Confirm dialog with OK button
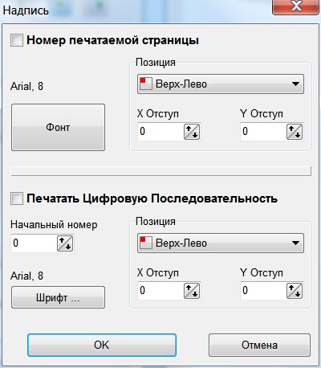Viewport: 321px width, 368px height. coord(102,345)
